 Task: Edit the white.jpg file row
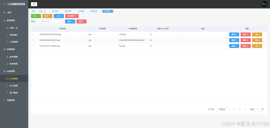234,34
